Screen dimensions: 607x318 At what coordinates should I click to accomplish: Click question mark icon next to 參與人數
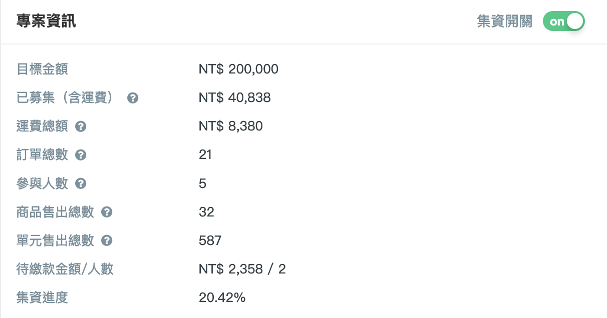[x=81, y=184]
